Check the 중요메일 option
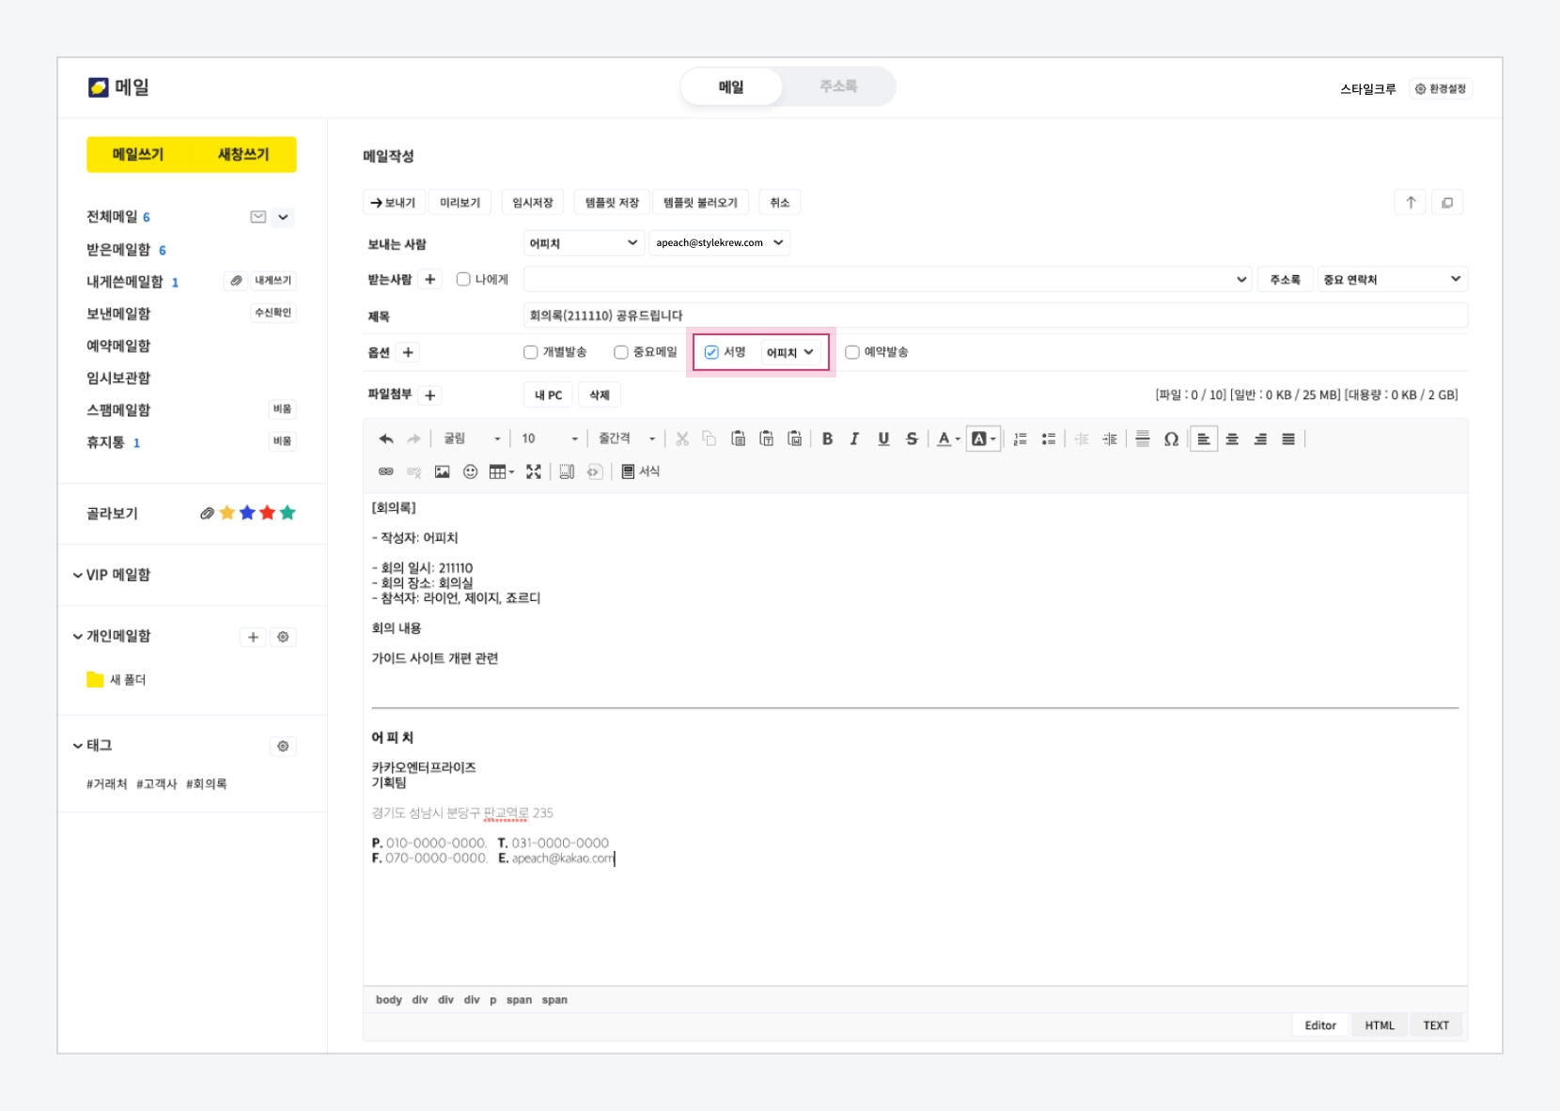This screenshot has height=1111, width=1560. pyautogui.click(x=621, y=352)
